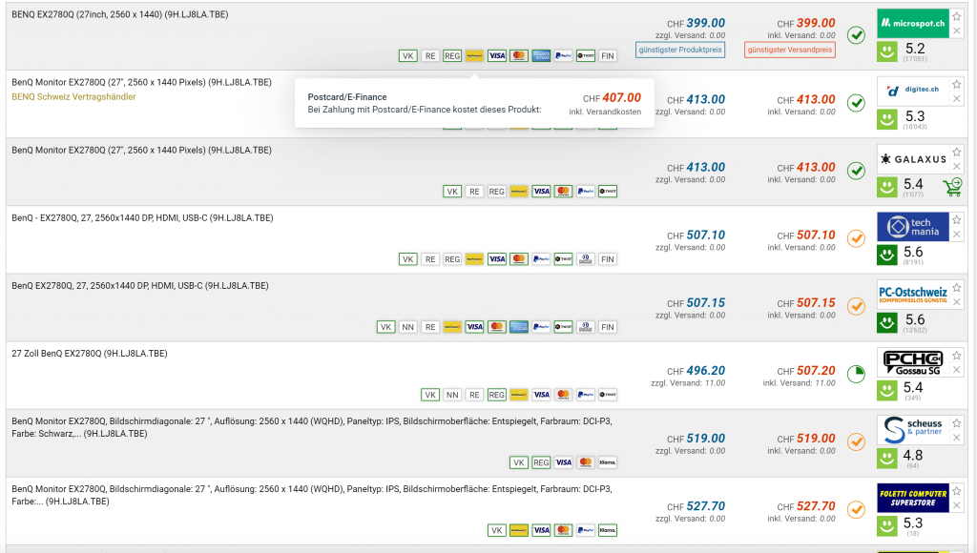Favorite microspot.ch with the star icon
977x553 pixels.
pos(957,17)
